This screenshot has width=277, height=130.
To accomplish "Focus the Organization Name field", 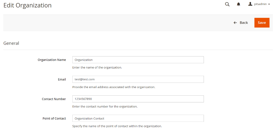I will click(138, 60).
